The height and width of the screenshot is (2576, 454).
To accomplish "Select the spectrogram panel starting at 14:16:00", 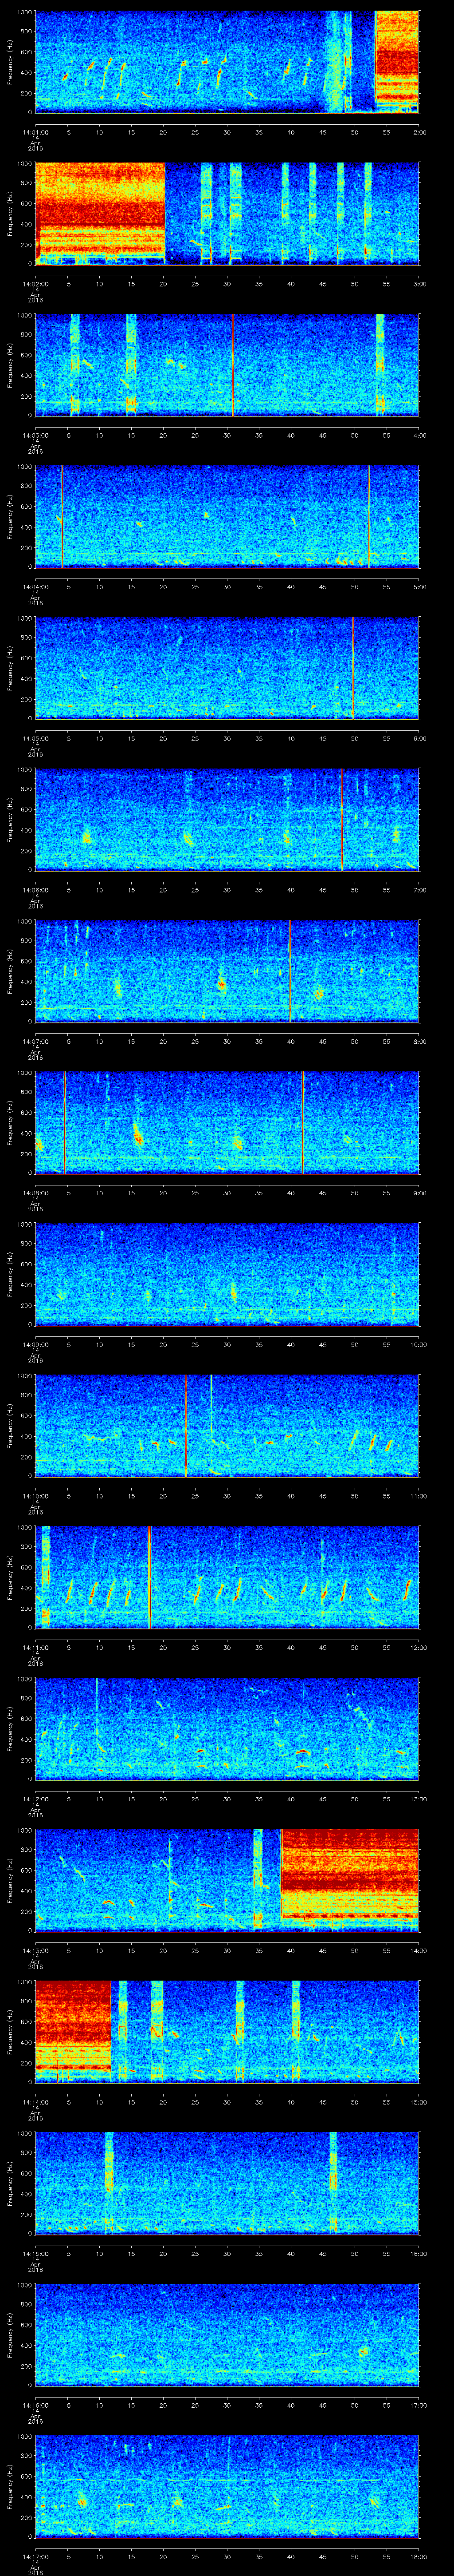I will (227, 2335).
